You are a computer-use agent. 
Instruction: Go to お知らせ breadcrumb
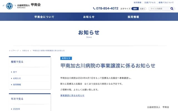pyautogui.click(x=26, y=51)
